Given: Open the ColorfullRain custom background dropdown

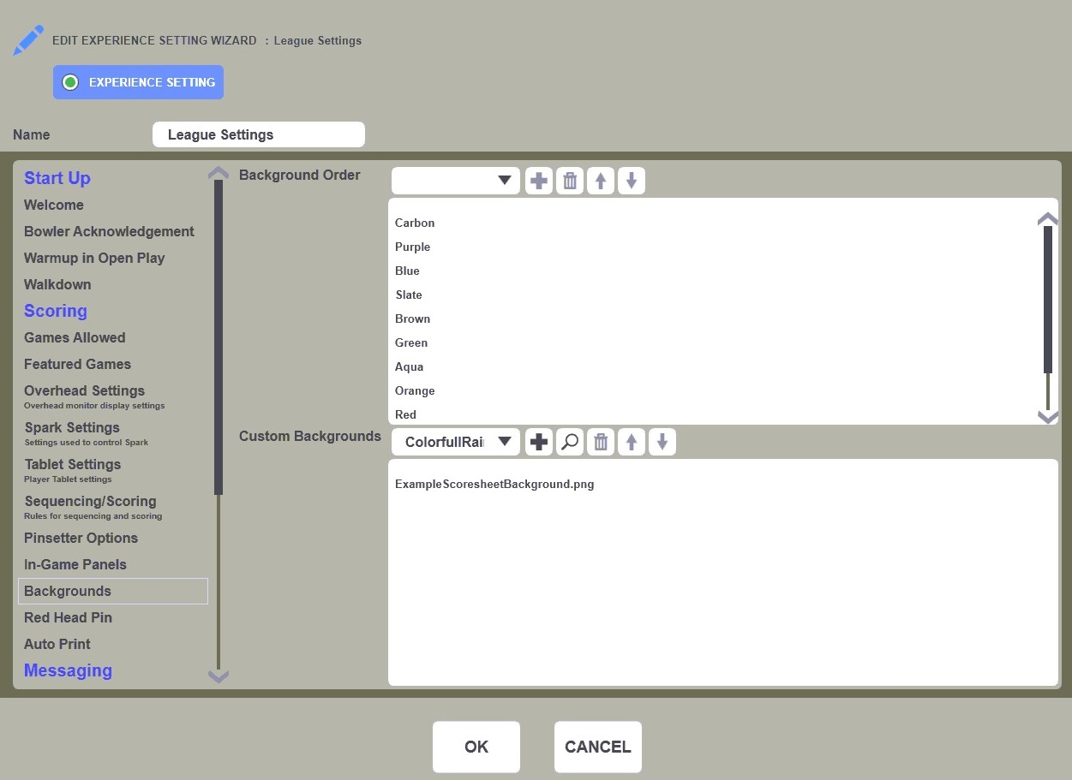Looking at the screenshot, I should pyautogui.click(x=456, y=442).
